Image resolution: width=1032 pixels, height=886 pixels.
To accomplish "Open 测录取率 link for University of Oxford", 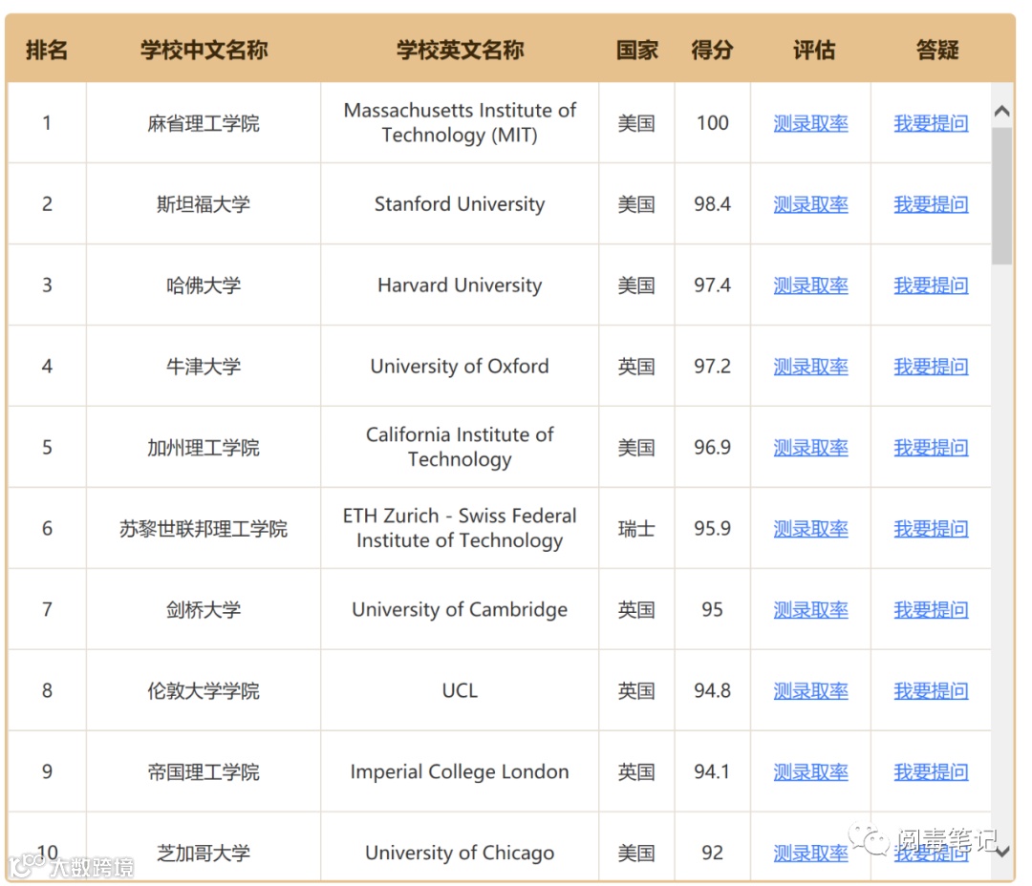I will point(810,367).
